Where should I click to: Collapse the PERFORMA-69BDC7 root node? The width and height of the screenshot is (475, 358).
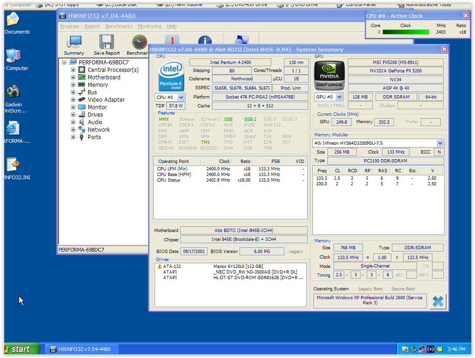click(64, 62)
